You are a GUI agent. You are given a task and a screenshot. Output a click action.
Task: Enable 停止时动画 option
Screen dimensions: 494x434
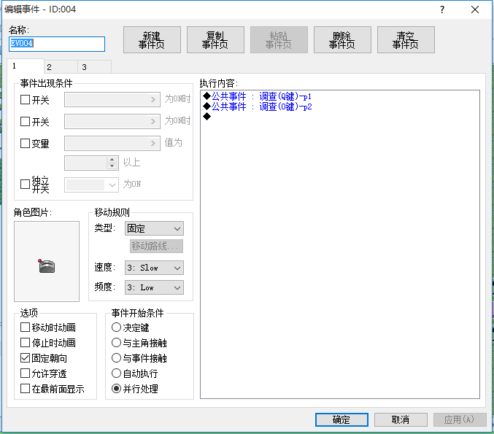[25, 343]
